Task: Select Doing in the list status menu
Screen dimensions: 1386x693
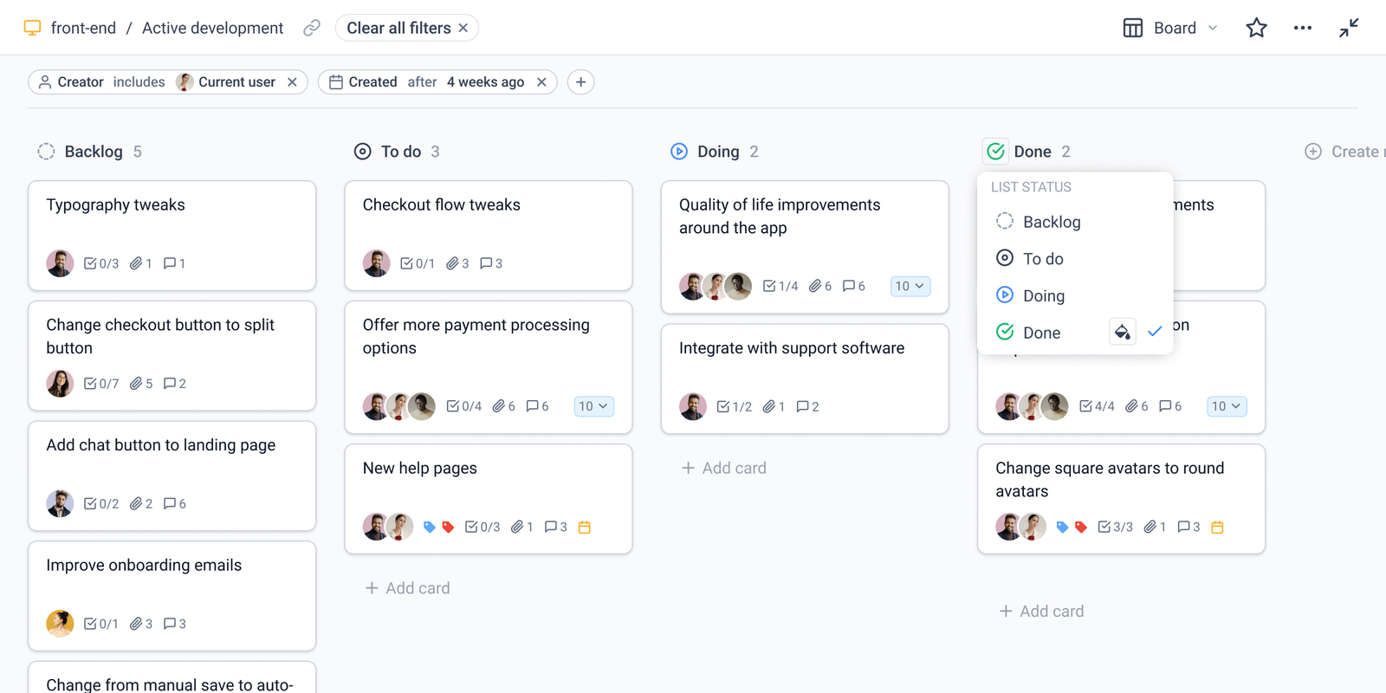Action: [x=1044, y=295]
